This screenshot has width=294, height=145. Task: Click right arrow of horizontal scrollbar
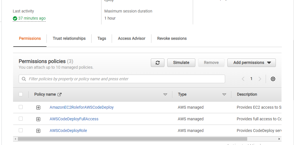(279, 139)
